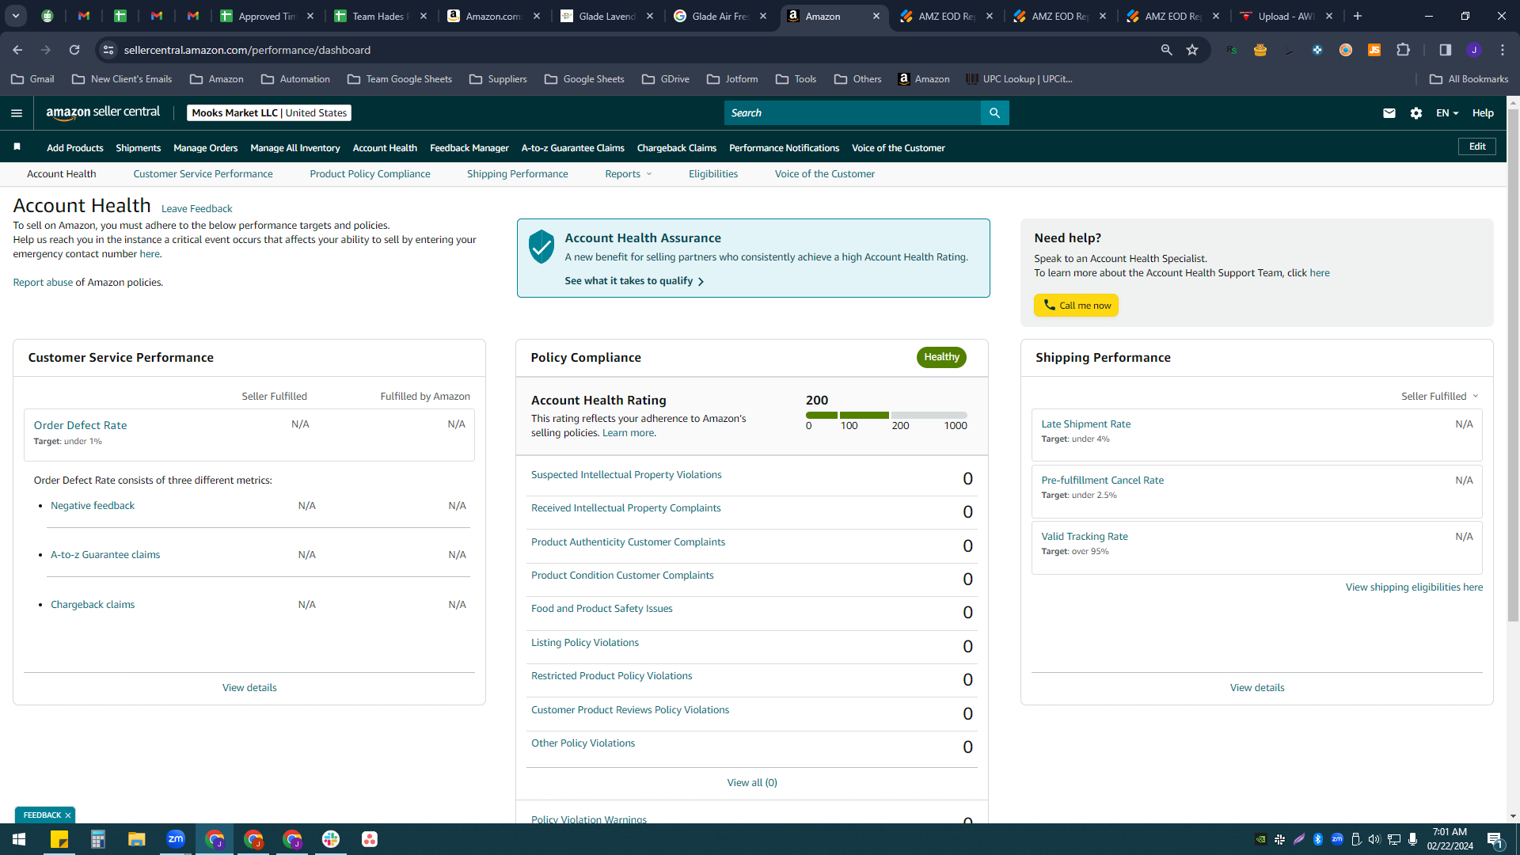Open the Seller Fulfilled dropdown in Shipping Performance
This screenshot has height=855, width=1520.
tap(1440, 396)
